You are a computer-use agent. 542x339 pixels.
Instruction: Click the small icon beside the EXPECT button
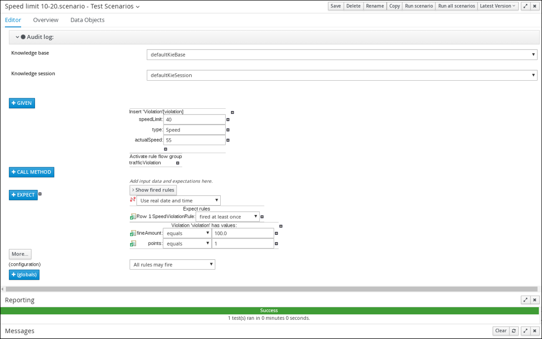[40, 194]
